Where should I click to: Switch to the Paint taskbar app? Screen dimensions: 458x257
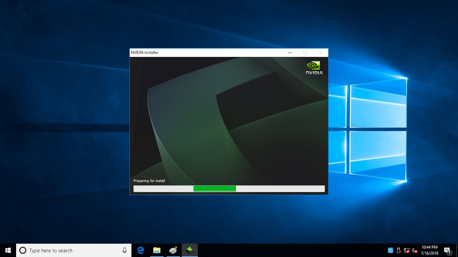[x=173, y=250]
